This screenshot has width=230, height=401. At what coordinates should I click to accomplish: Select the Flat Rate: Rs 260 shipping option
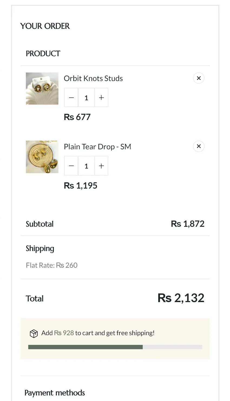(x=52, y=265)
